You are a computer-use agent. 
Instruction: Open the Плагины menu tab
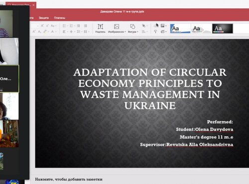click(x=59, y=18)
